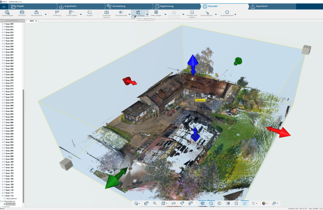Expand the Scan_112 tree node

[x=3, y=196]
